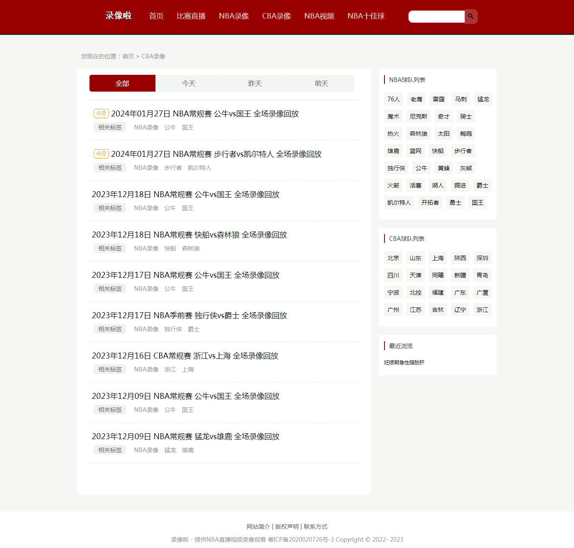Pick 76人 team tag
Image resolution: width=574 pixels, height=548 pixels.
(x=393, y=99)
